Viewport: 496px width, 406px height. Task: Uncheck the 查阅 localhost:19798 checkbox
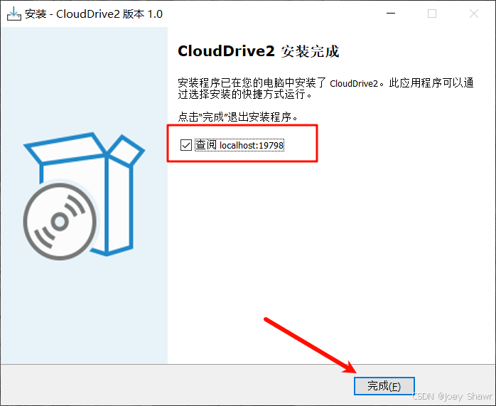pyautogui.click(x=186, y=145)
